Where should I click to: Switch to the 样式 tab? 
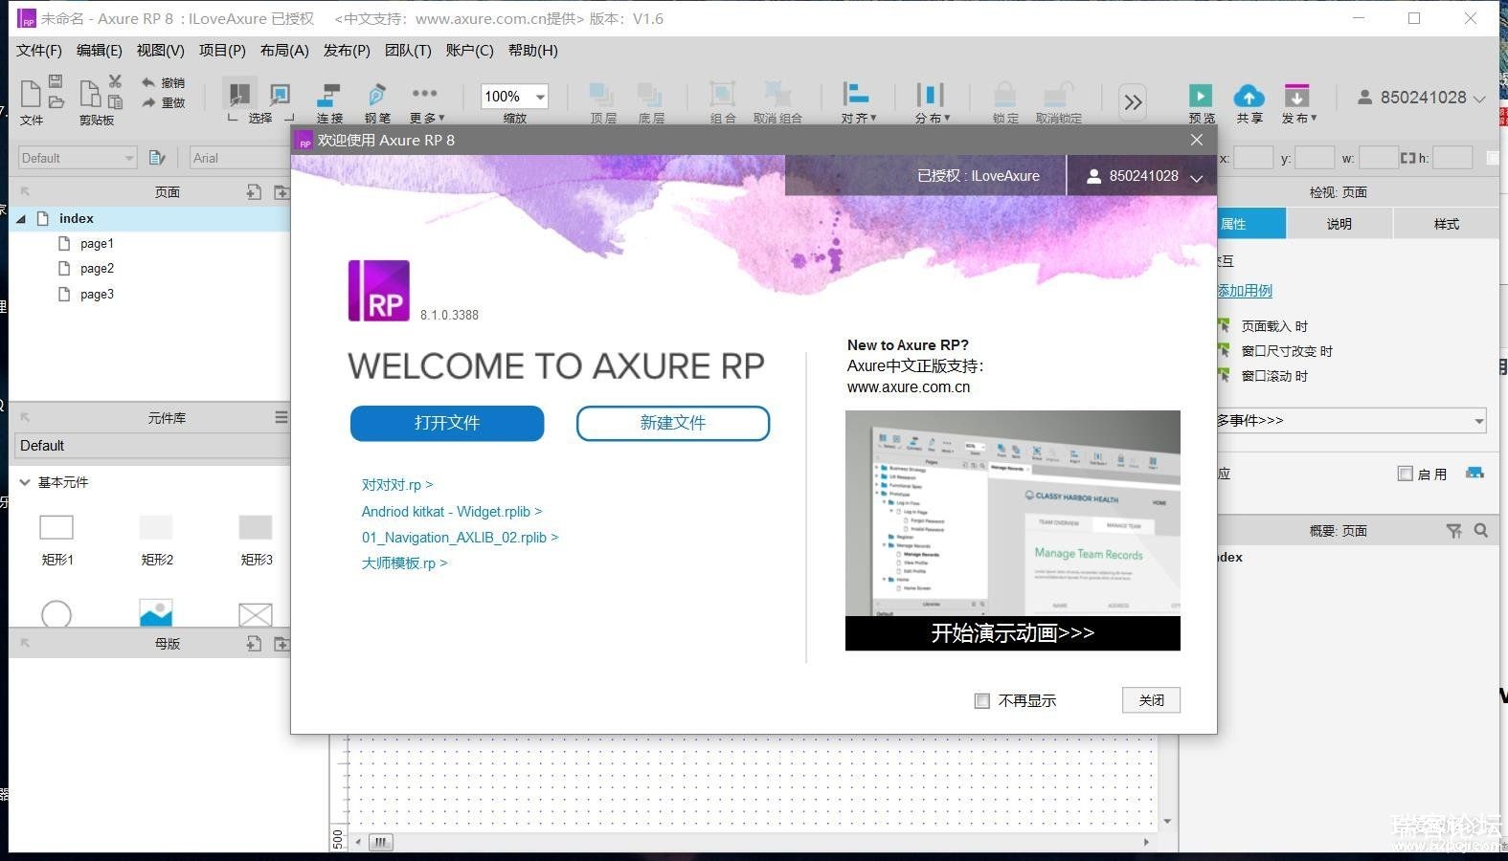[1446, 224]
